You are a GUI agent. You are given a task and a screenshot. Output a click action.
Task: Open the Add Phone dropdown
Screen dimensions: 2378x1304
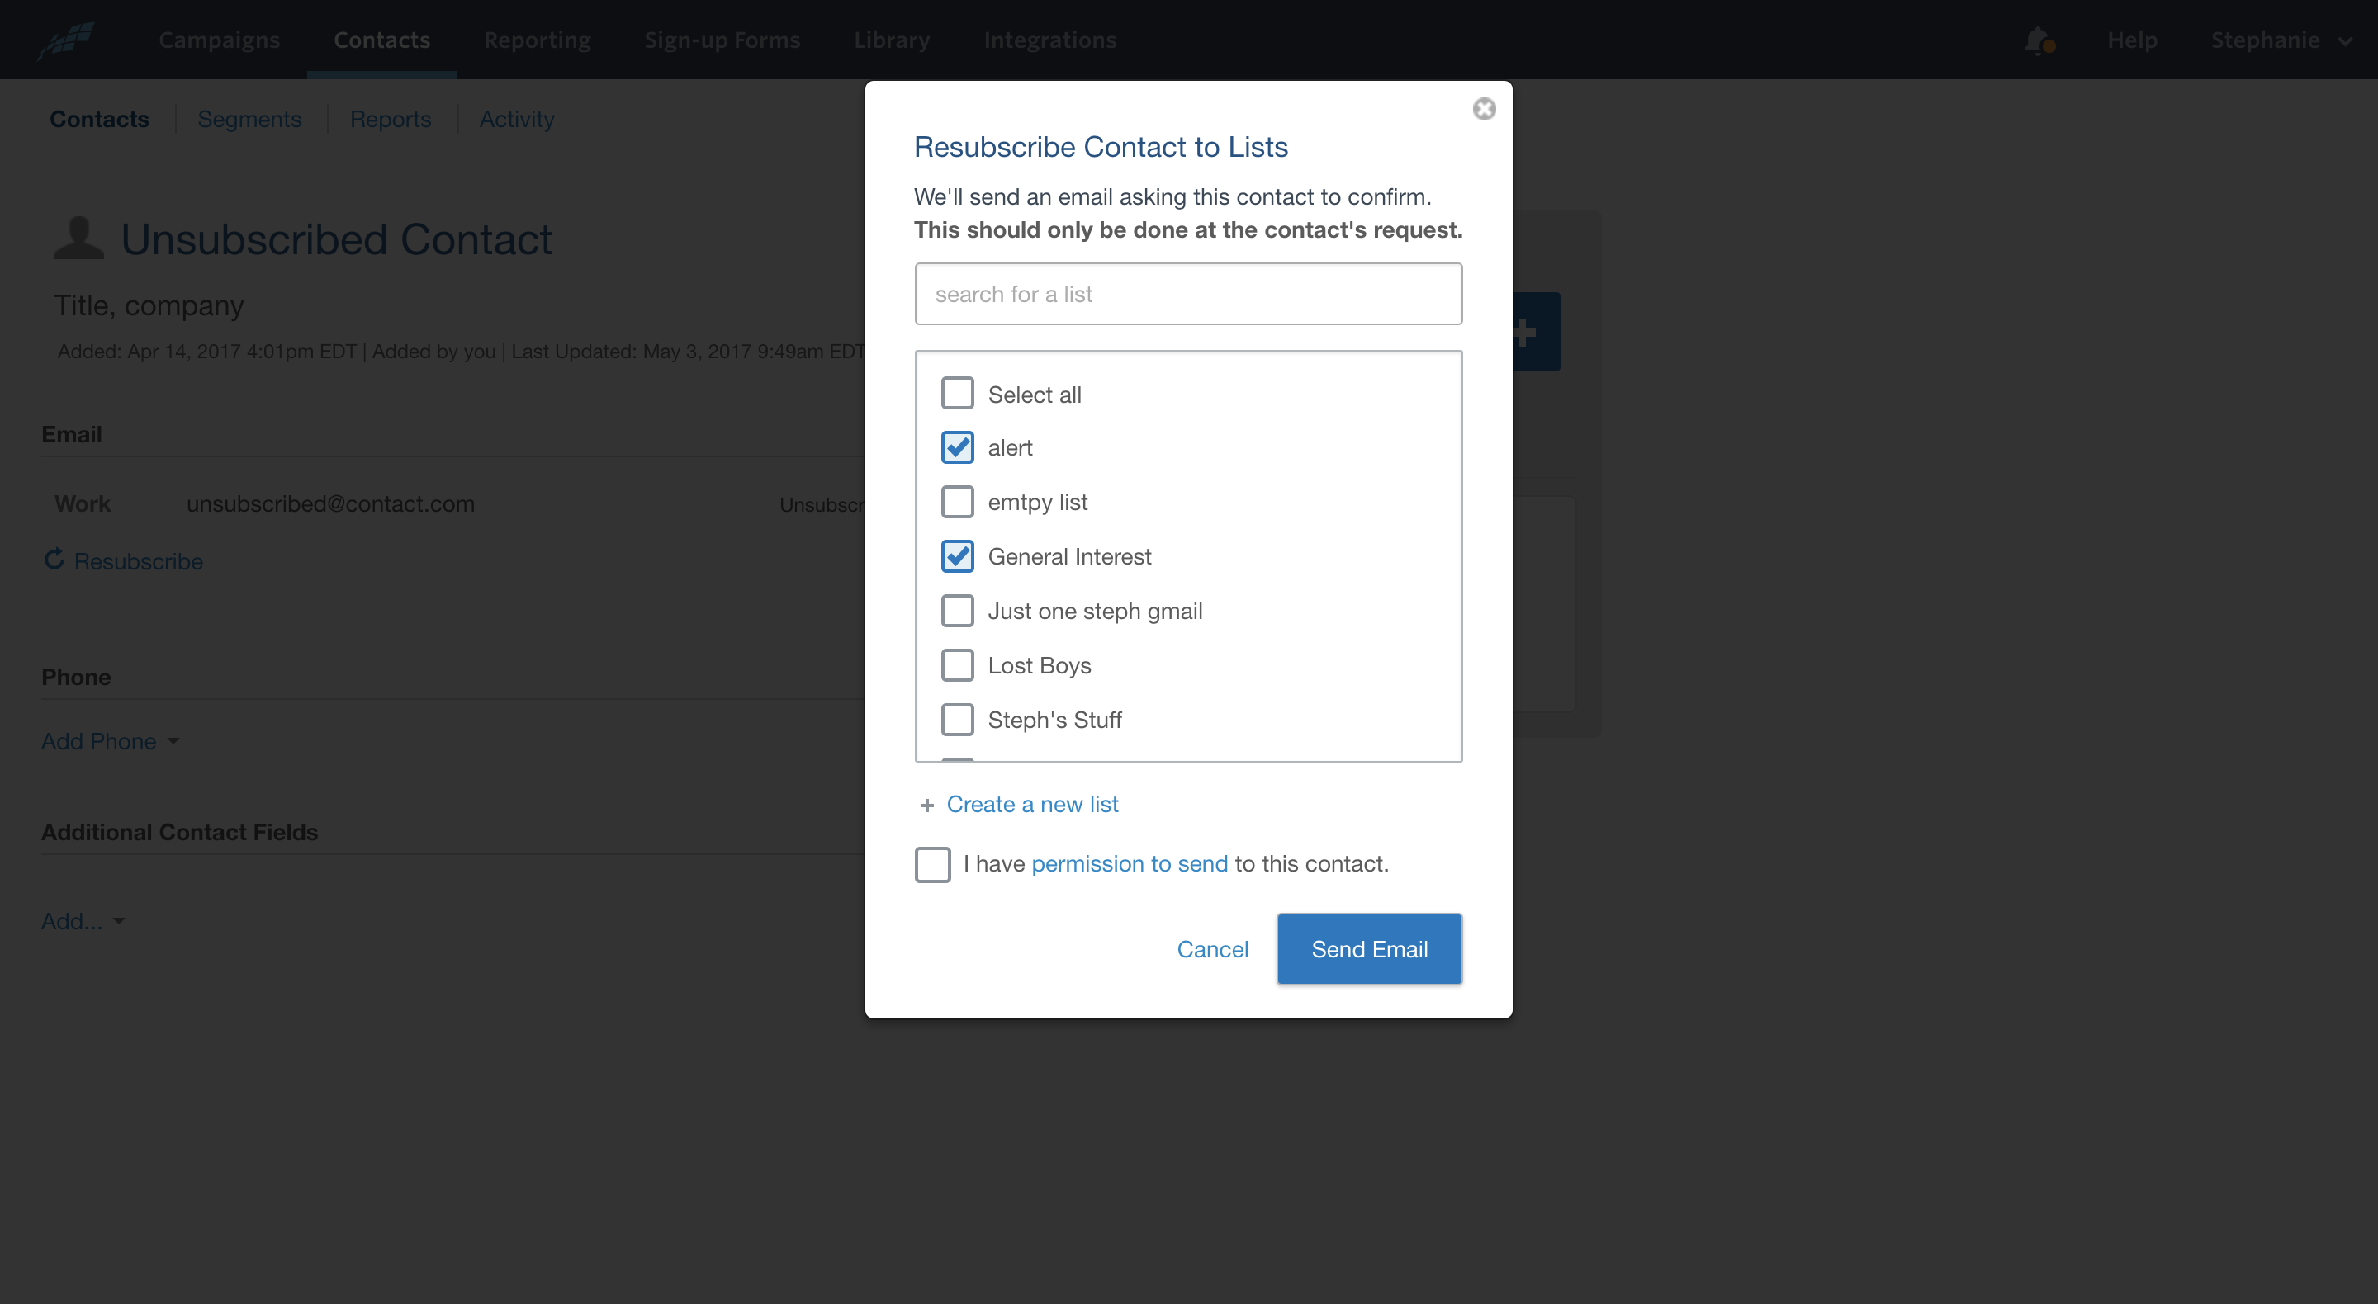110,741
